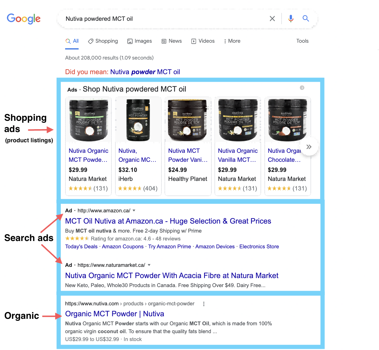Expand the naturamarket.ca ad dropdown arrow
Viewport: 379px width, 350px height.
pos(149,265)
